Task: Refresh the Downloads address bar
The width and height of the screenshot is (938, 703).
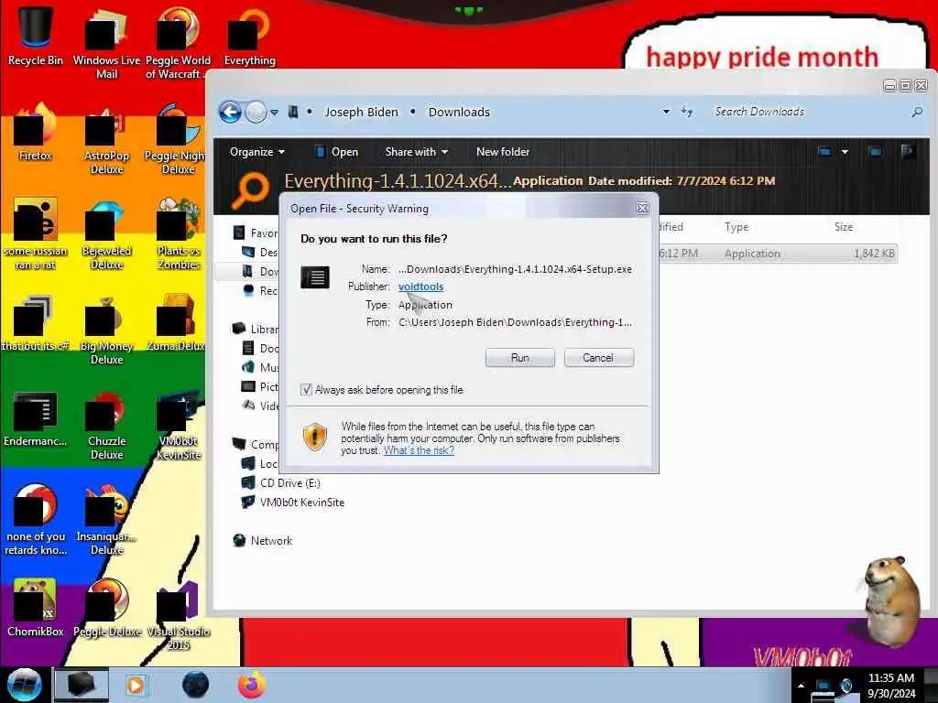Action: point(687,112)
